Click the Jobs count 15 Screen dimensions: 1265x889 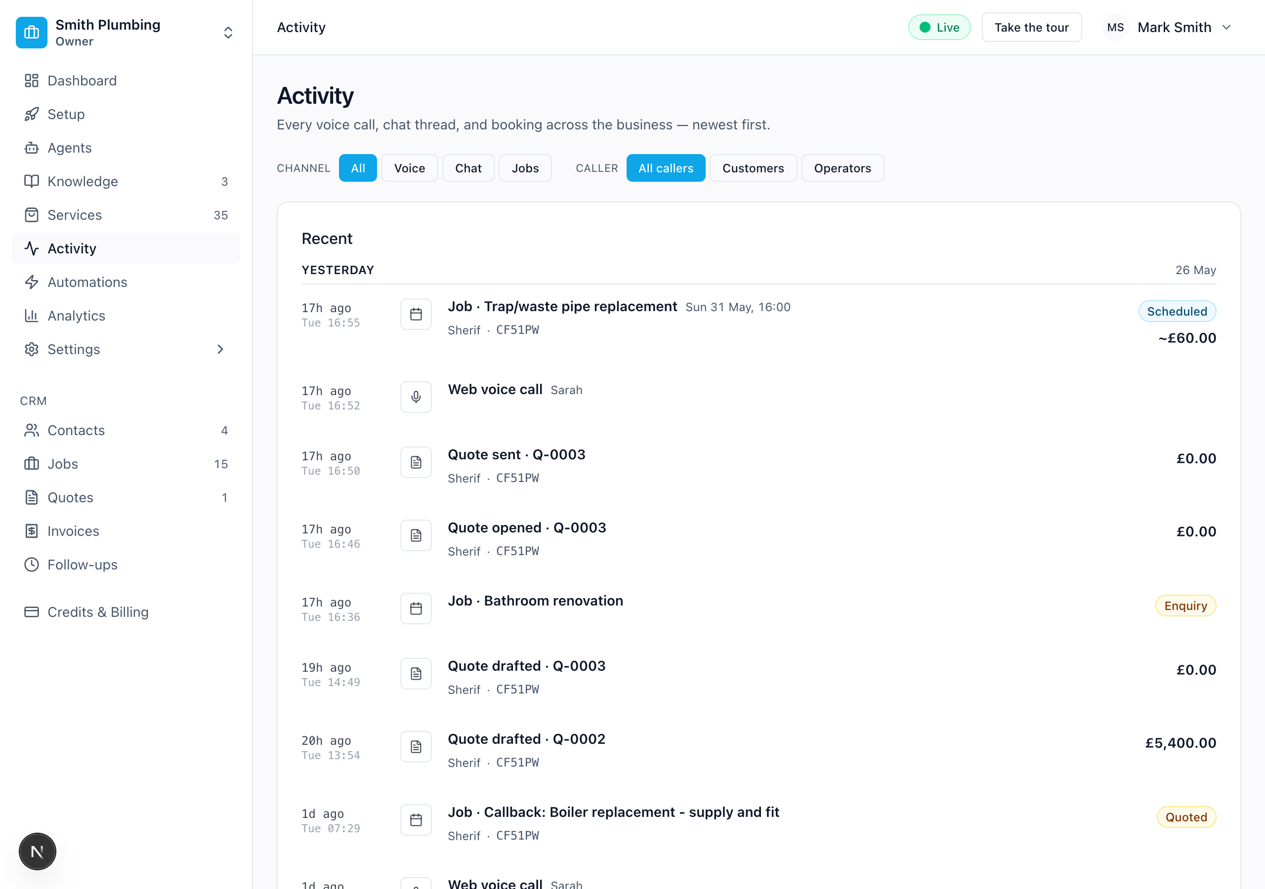pos(221,464)
